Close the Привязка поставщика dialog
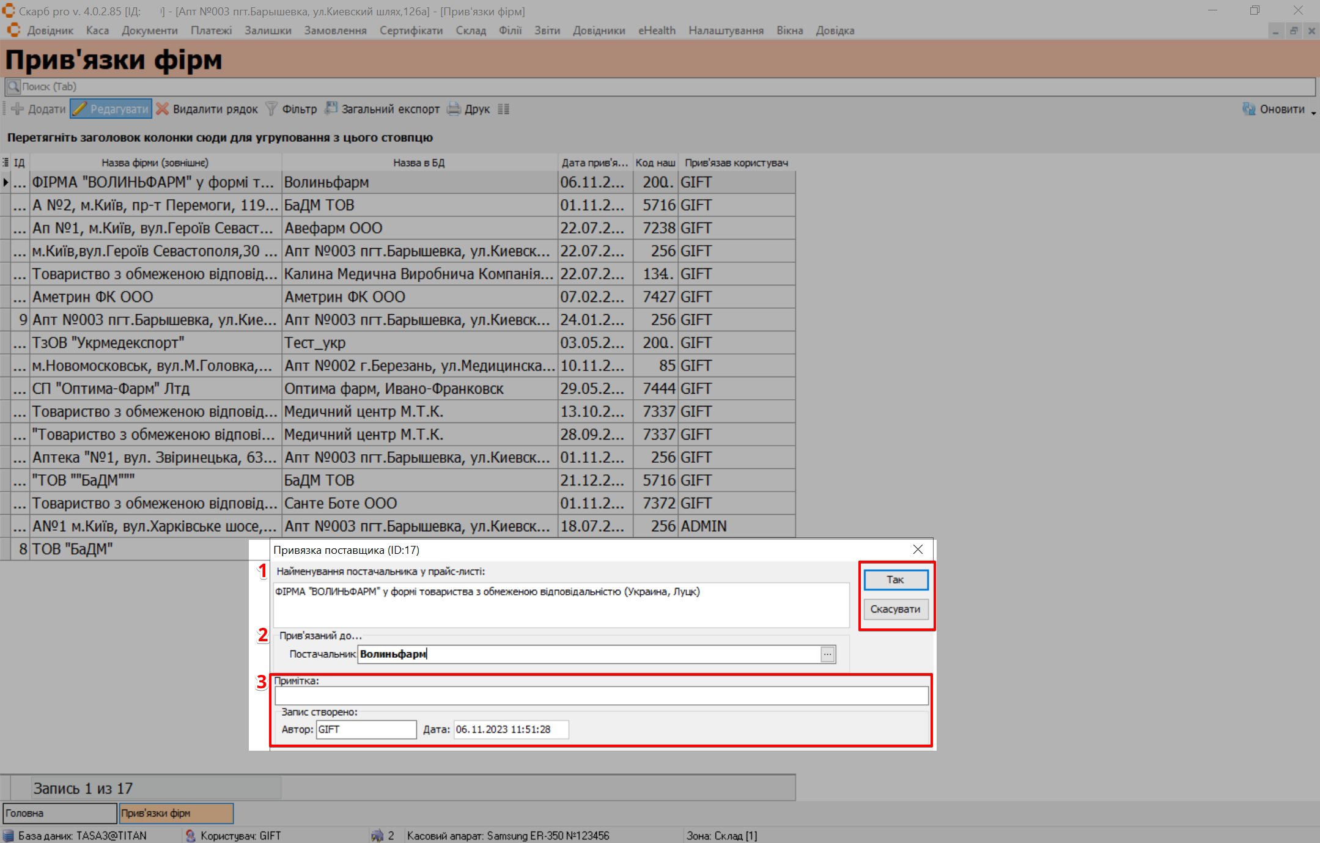1320x843 pixels. coord(918,550)
